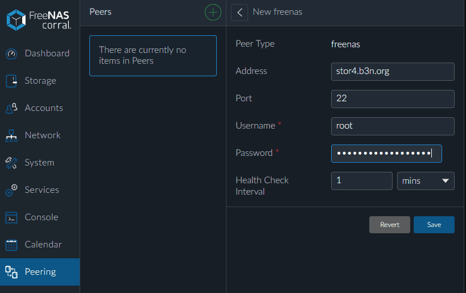Open the Dashboard gauge icon
This screenshot has height=293, width=466.
pos(11,54)
